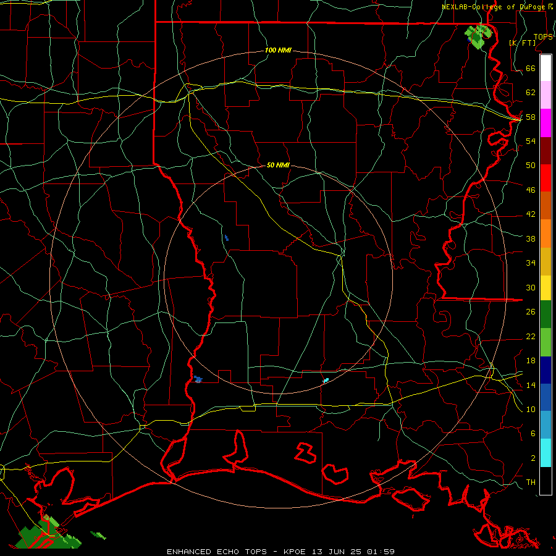Image resolution: width=556 pixels, height=556 pixels.
Task: Click the green echo area along the lower-left coast
Action: point(49,534)
